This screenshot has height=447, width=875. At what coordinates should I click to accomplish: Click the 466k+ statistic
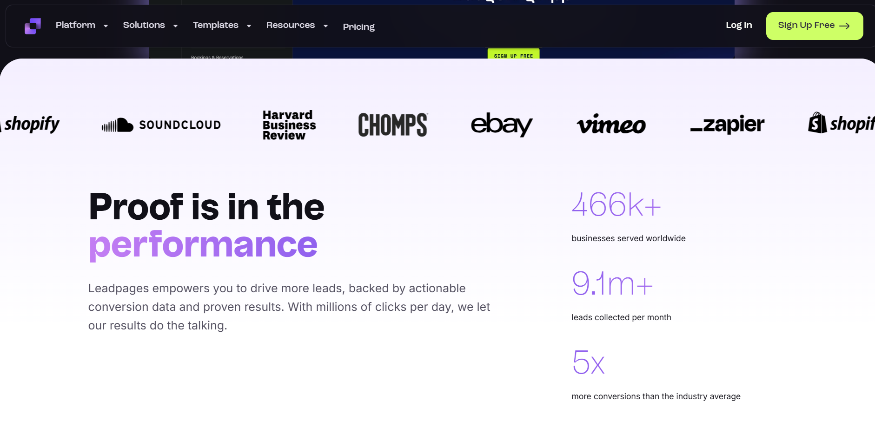[x=616, y=204]
